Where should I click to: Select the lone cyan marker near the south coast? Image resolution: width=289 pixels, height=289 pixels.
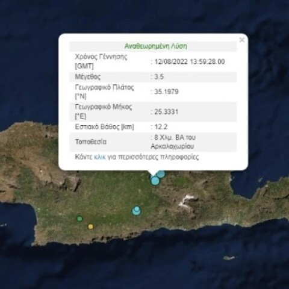[x=137, y=211]
